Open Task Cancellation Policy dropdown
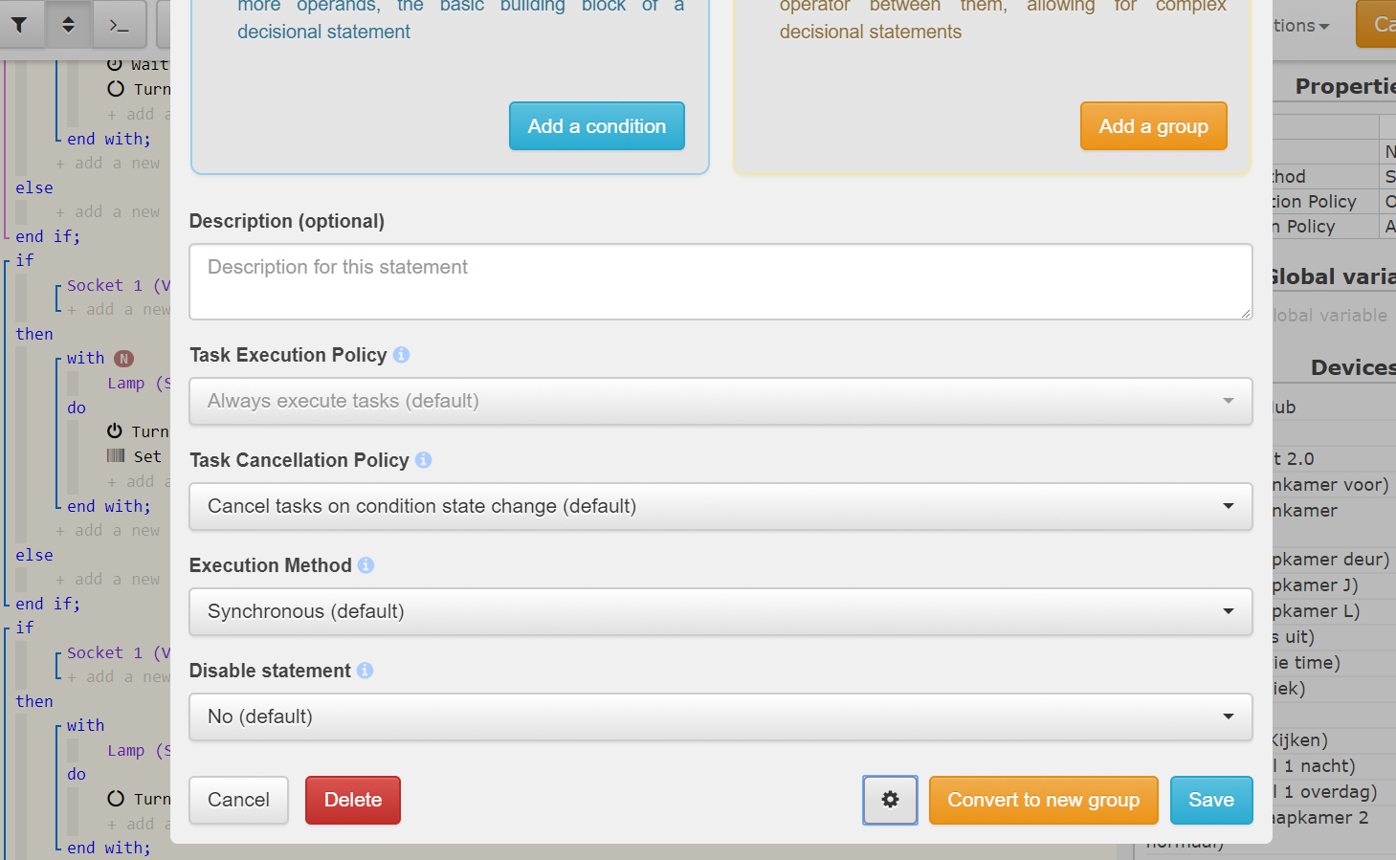The width and height of the screenshot is (1396, 860). tap(720, 506)
